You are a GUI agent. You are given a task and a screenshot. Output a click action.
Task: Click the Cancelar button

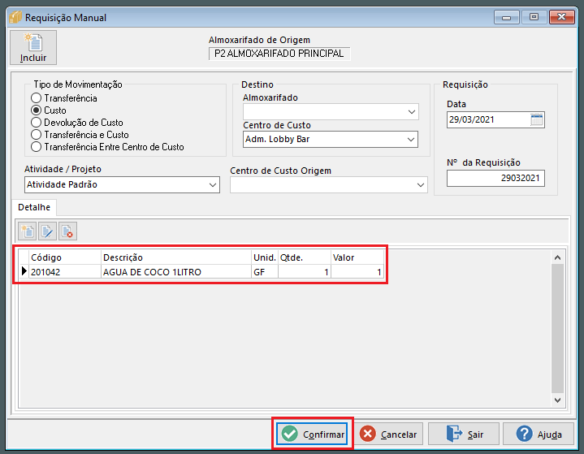click(388, 434)
